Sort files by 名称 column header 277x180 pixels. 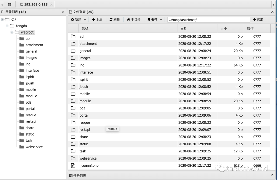tap(128, 29)
